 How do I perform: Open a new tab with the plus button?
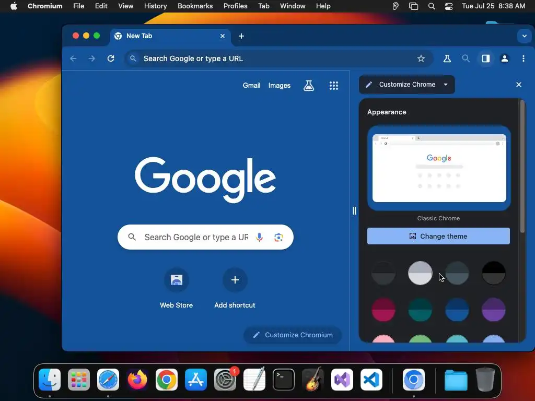coord(241,36)
